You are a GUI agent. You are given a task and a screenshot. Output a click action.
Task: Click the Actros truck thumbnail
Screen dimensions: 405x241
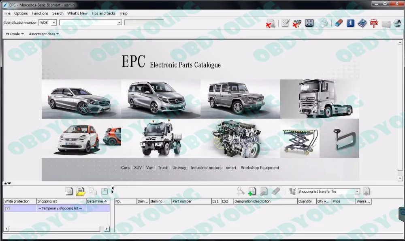(x=320, y=99)
